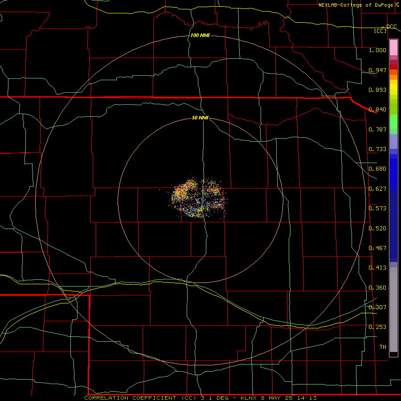
Task: Click the 0.787 scale value
Action: pyautogui.click(x=377, y=129)
